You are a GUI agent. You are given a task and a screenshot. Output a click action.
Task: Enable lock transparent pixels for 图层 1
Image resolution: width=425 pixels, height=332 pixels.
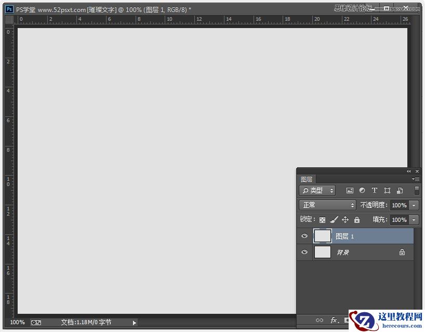(322, 219)
